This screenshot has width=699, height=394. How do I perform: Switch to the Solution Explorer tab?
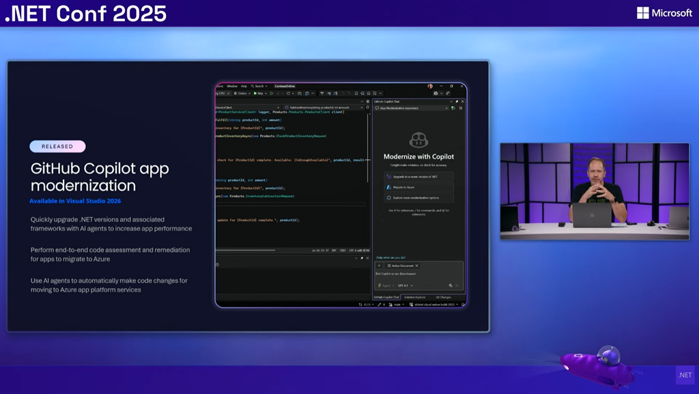(414, 297)
